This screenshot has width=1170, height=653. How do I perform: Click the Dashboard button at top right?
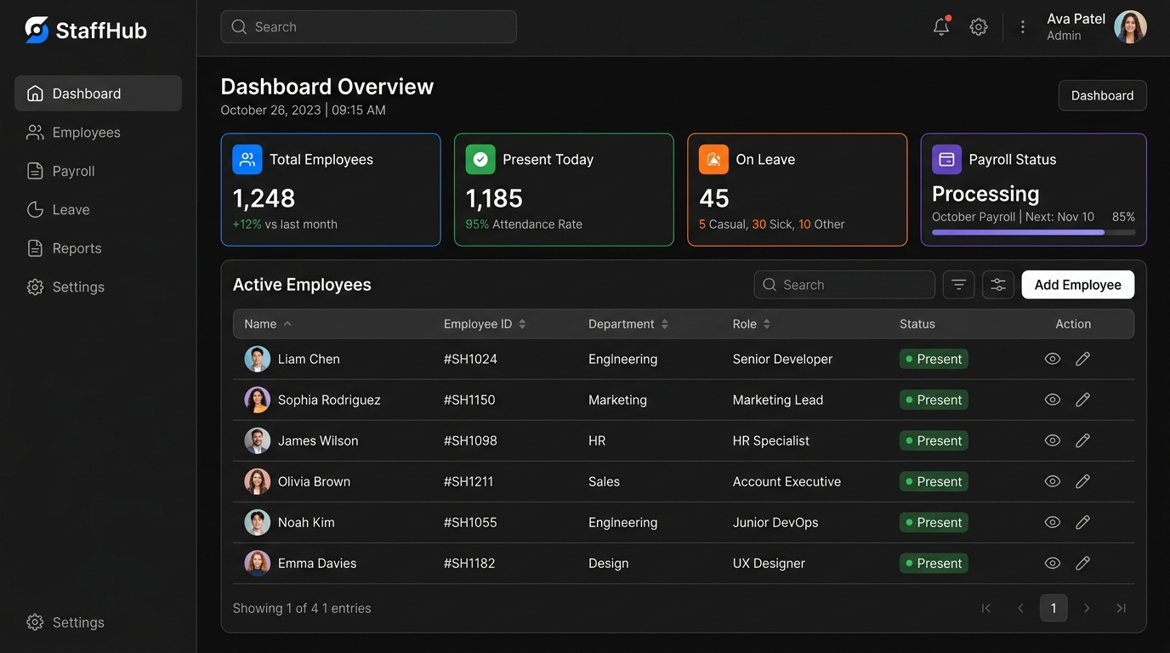click(1102, 95)
